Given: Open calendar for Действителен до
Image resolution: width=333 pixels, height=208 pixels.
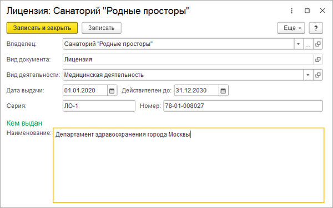Looking at the screenshot, I should point(223,91).
